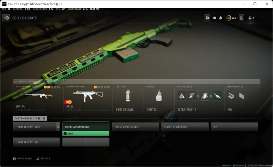Screen dimensions: 273x167
Task: Click the Options menu icon
Action: 38,158
